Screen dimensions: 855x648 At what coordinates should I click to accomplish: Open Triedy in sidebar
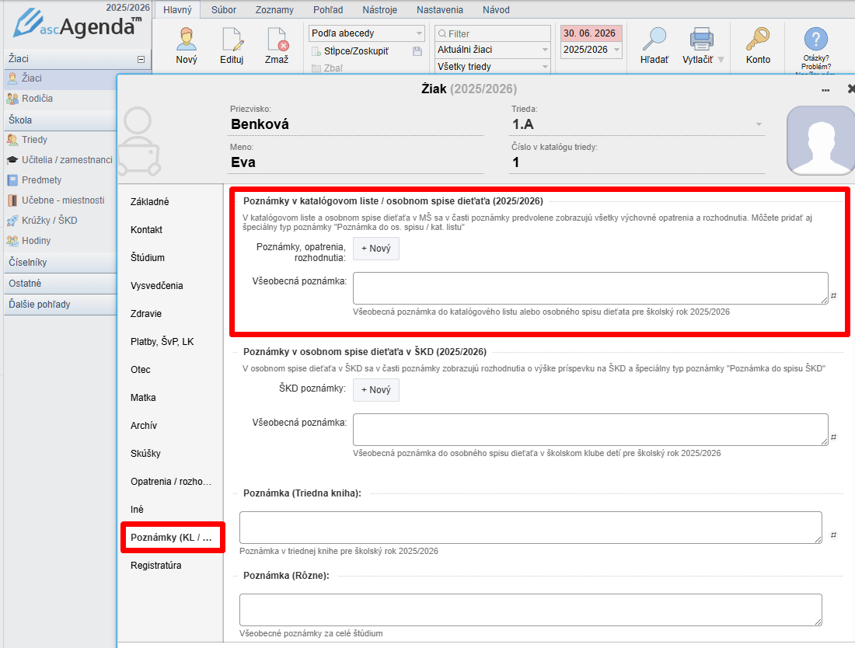[x=60, y=140]
